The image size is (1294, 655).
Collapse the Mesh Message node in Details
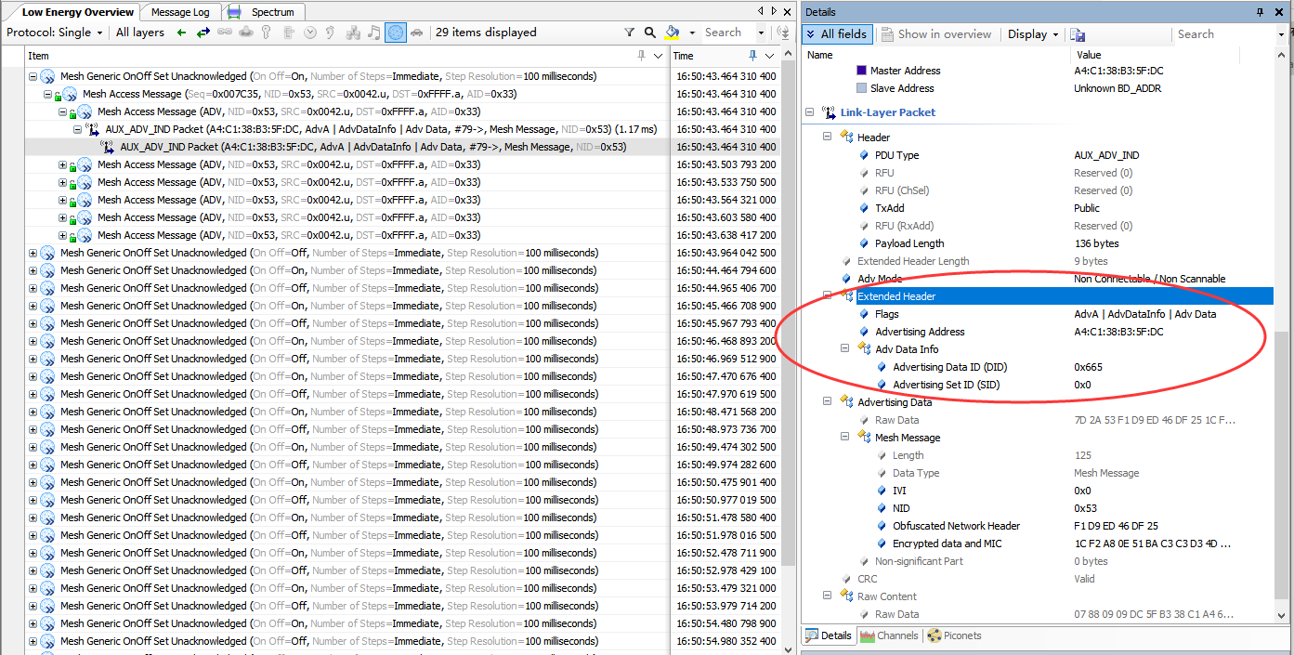click(845, 438)
